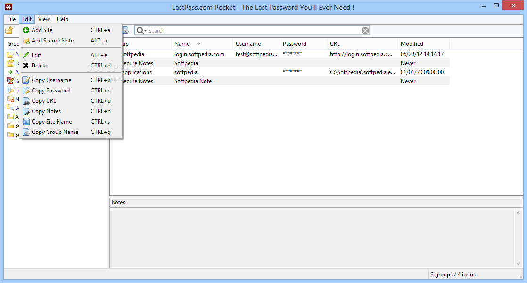Click the green pencil Edit icon

[x=26, y=55]
